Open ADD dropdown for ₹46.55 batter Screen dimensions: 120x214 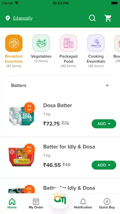pyautogui.click(x=104, y=165)
